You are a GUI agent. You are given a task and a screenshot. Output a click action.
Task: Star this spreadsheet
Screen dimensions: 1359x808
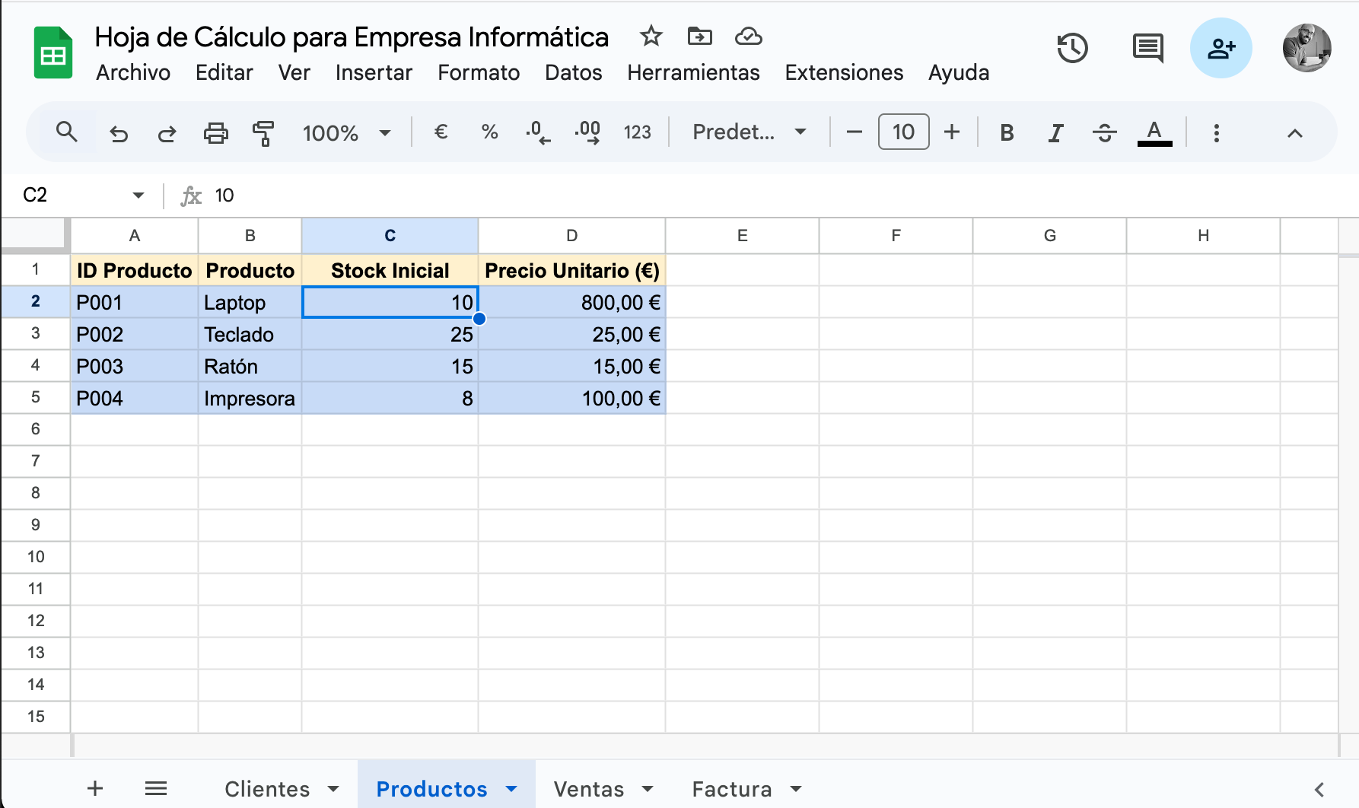(x=651, y=36)
